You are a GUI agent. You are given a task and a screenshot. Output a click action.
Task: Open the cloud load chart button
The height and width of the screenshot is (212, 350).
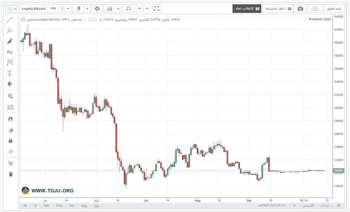pyautogui.click(x=315, y=9)
